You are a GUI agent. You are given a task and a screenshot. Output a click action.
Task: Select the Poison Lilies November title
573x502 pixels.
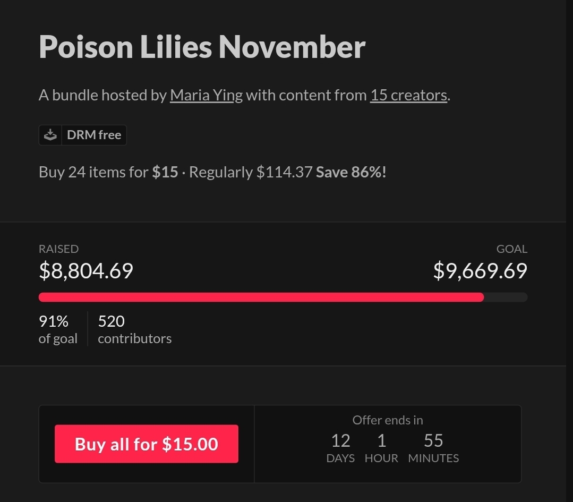click(x=202, y=47)
